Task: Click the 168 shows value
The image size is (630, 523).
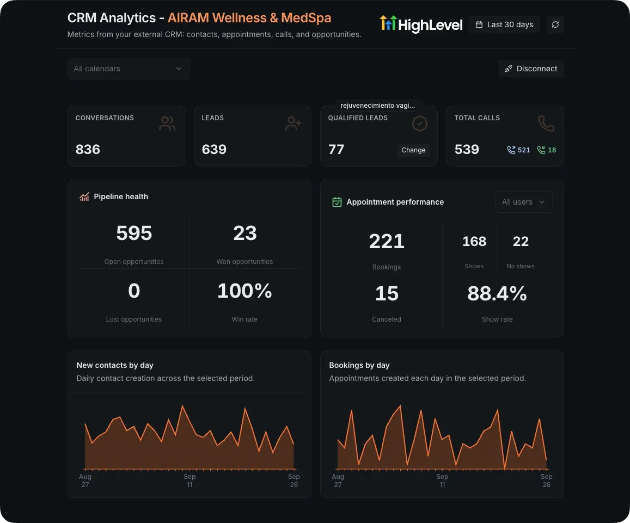Action: click(474, 242)
